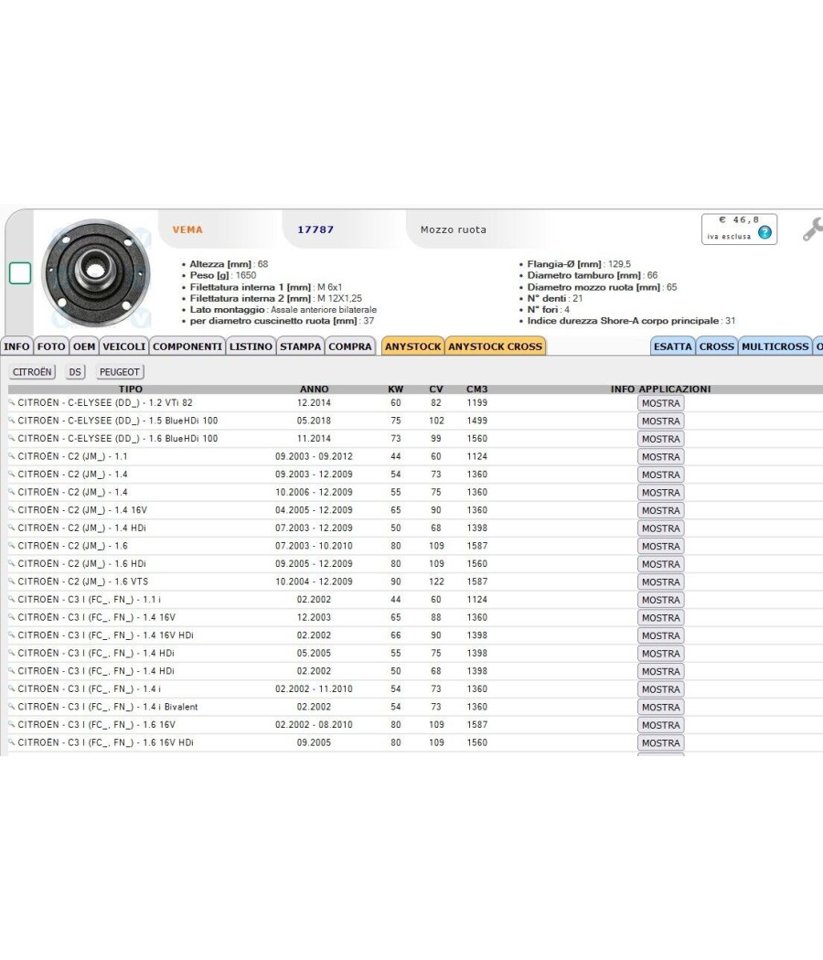Viewport: 823px width, 960px height.
Task: Switch to the CROSS tab
Action: pos(716,347)
